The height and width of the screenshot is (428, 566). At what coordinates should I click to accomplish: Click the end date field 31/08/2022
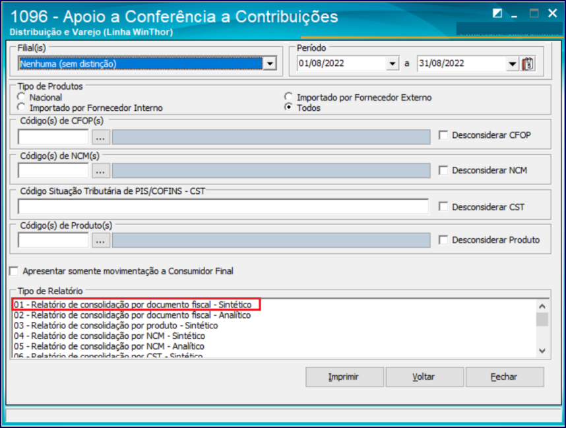[461, 64]
